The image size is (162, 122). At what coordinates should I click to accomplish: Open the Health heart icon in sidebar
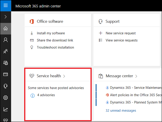point(6,120)
